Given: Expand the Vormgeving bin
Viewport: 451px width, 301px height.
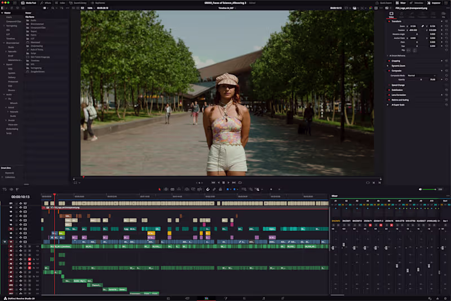Looking at the screenshot, I should click(4, 25).
